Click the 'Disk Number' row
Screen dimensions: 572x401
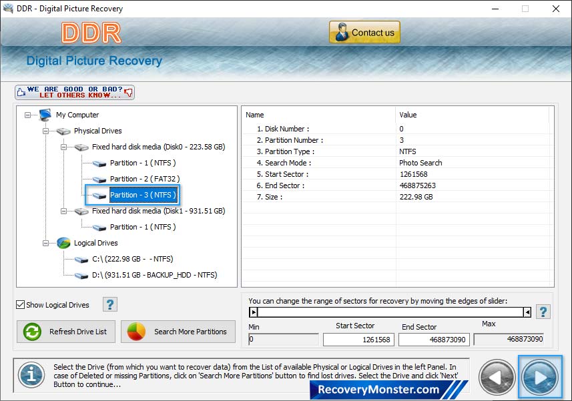pos(396,129)
